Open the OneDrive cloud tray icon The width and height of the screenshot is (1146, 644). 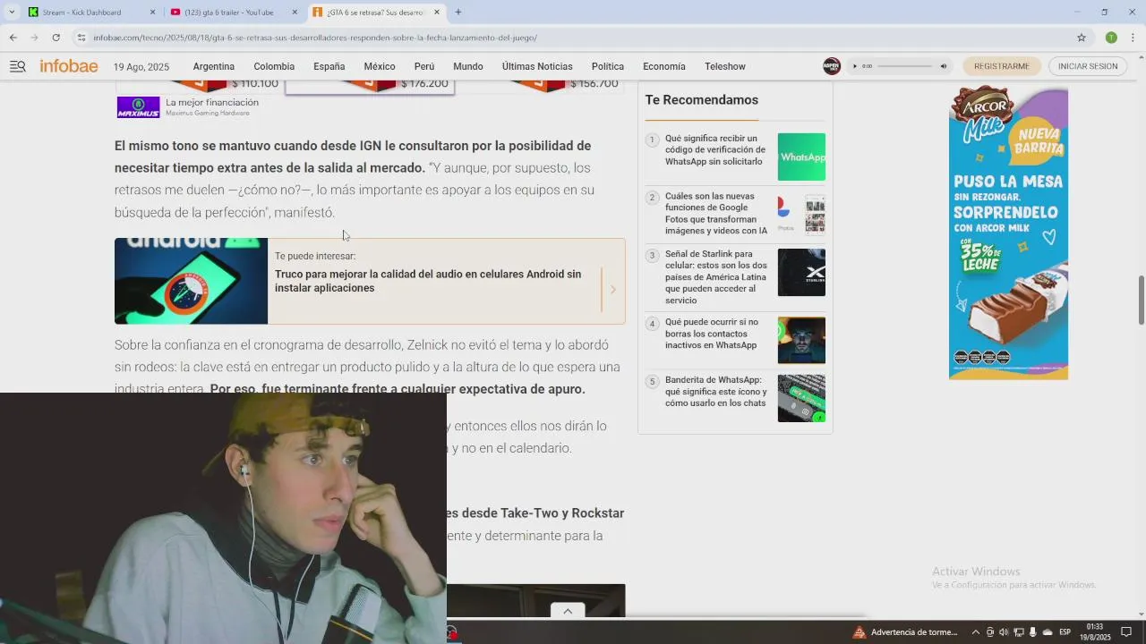pos(1047,632)
